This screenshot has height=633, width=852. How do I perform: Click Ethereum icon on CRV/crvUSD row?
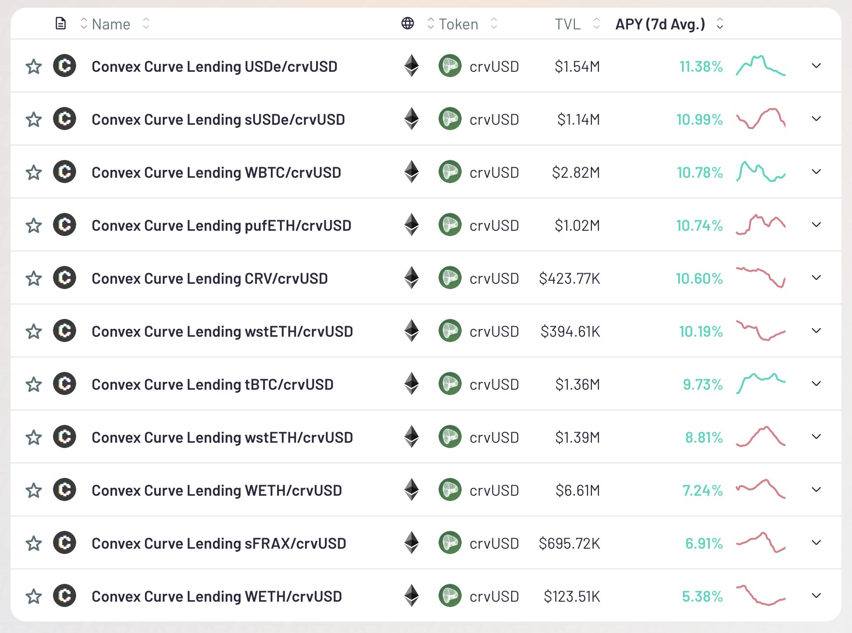point(411,277)
